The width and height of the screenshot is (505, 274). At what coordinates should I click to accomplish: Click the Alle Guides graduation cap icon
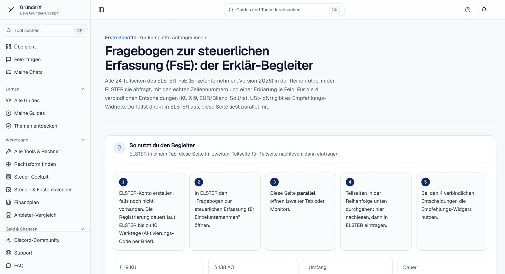9,100
